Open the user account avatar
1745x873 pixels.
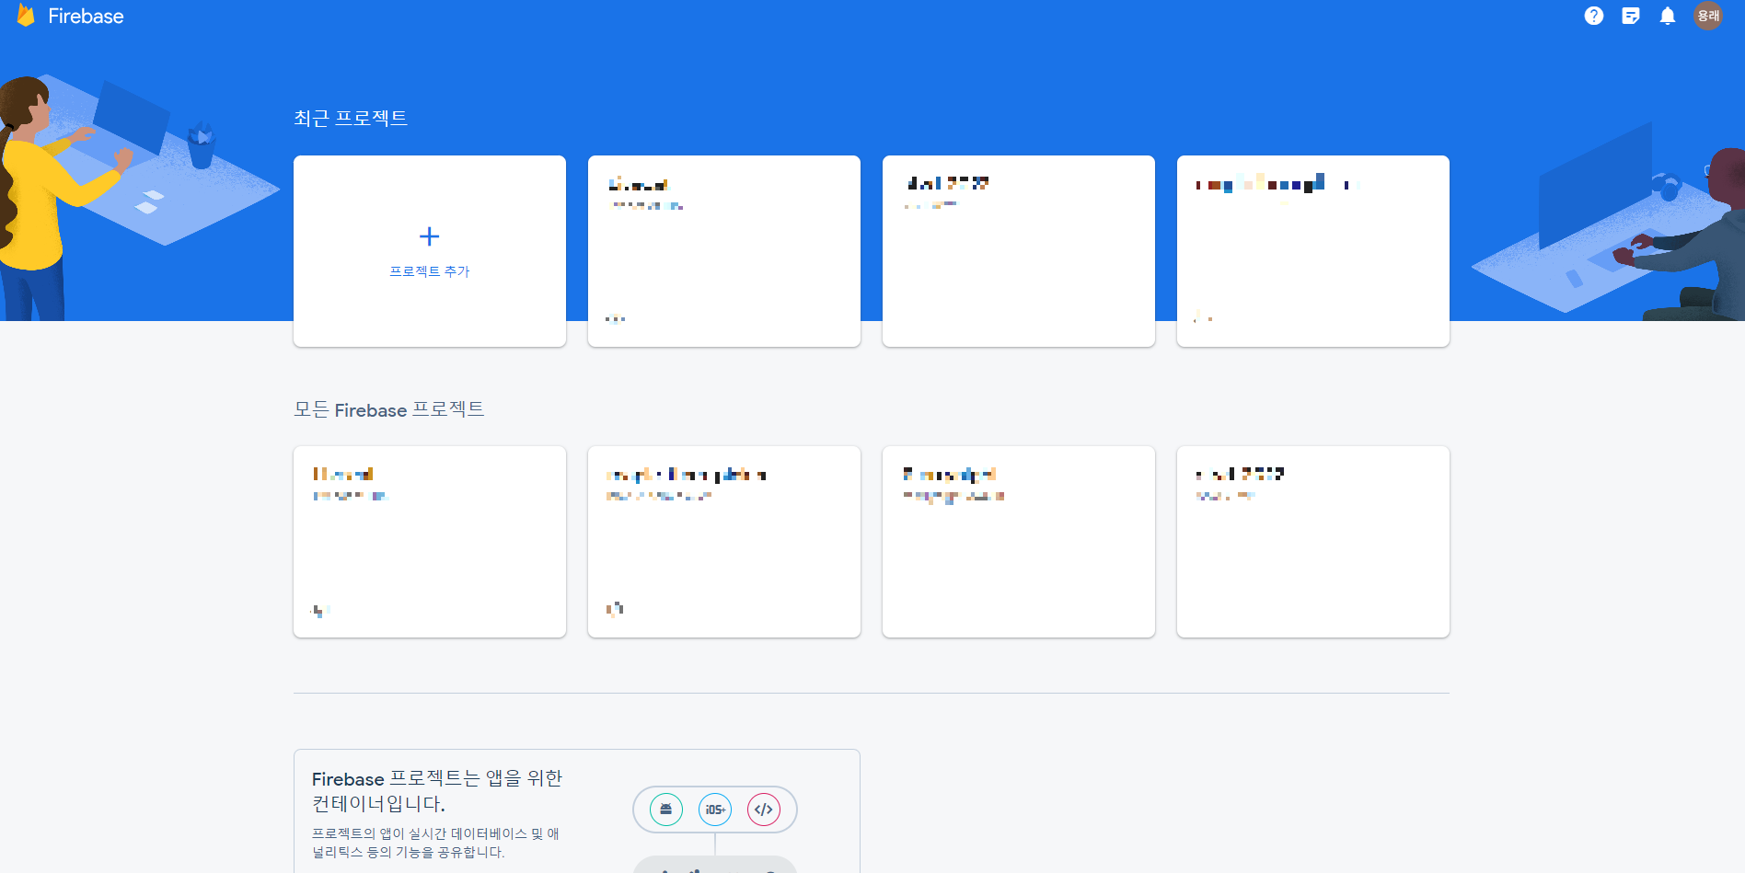1708,16
